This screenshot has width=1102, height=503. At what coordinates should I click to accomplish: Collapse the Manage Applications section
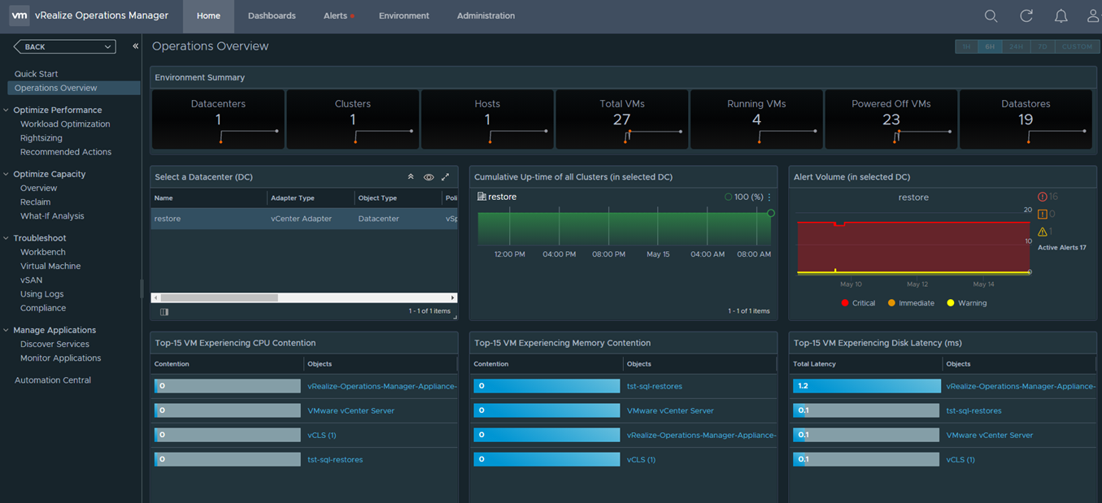(x=7, y=330)
